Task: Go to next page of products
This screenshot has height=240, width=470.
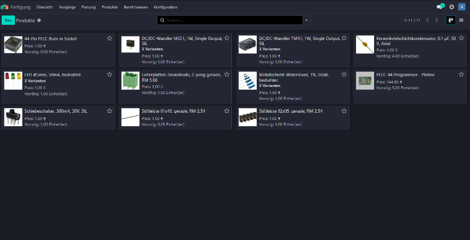Action: pyautogui.click(x=436, y=20)
